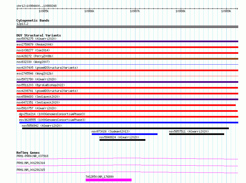This screenshot has width=246, height=183.
Task: Open the nsv6472351 (Sedlazeck2020) label
Action: [38, 102]
